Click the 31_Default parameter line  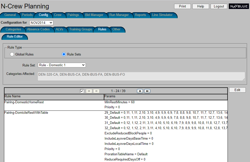[x=166, y=123]
